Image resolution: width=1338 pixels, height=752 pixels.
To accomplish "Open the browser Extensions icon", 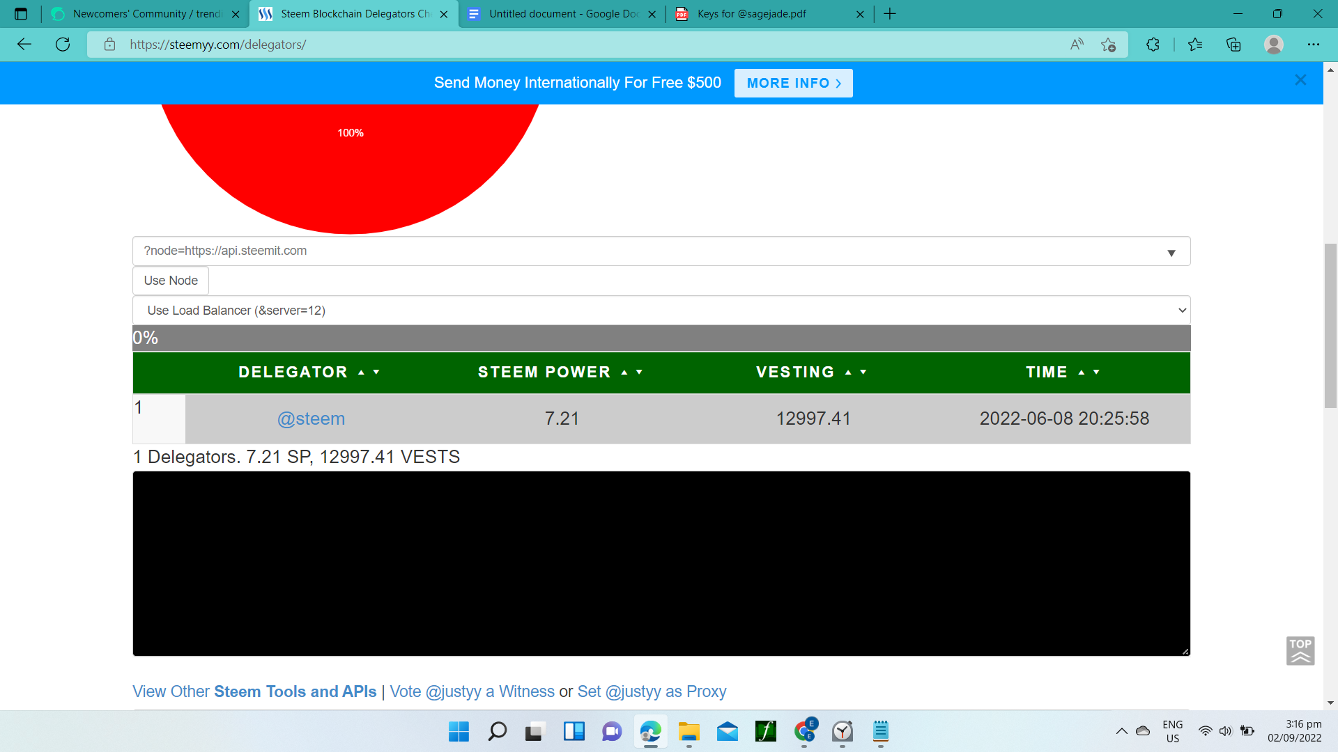I will coord(1153,45).
